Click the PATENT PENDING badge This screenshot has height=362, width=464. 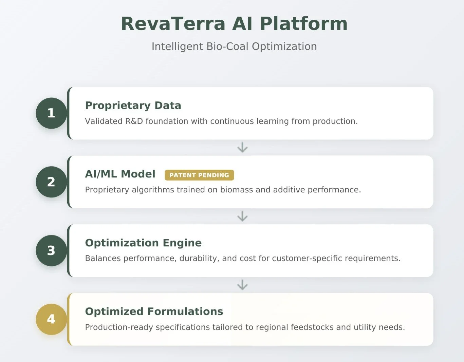click(x=199, y=175)
